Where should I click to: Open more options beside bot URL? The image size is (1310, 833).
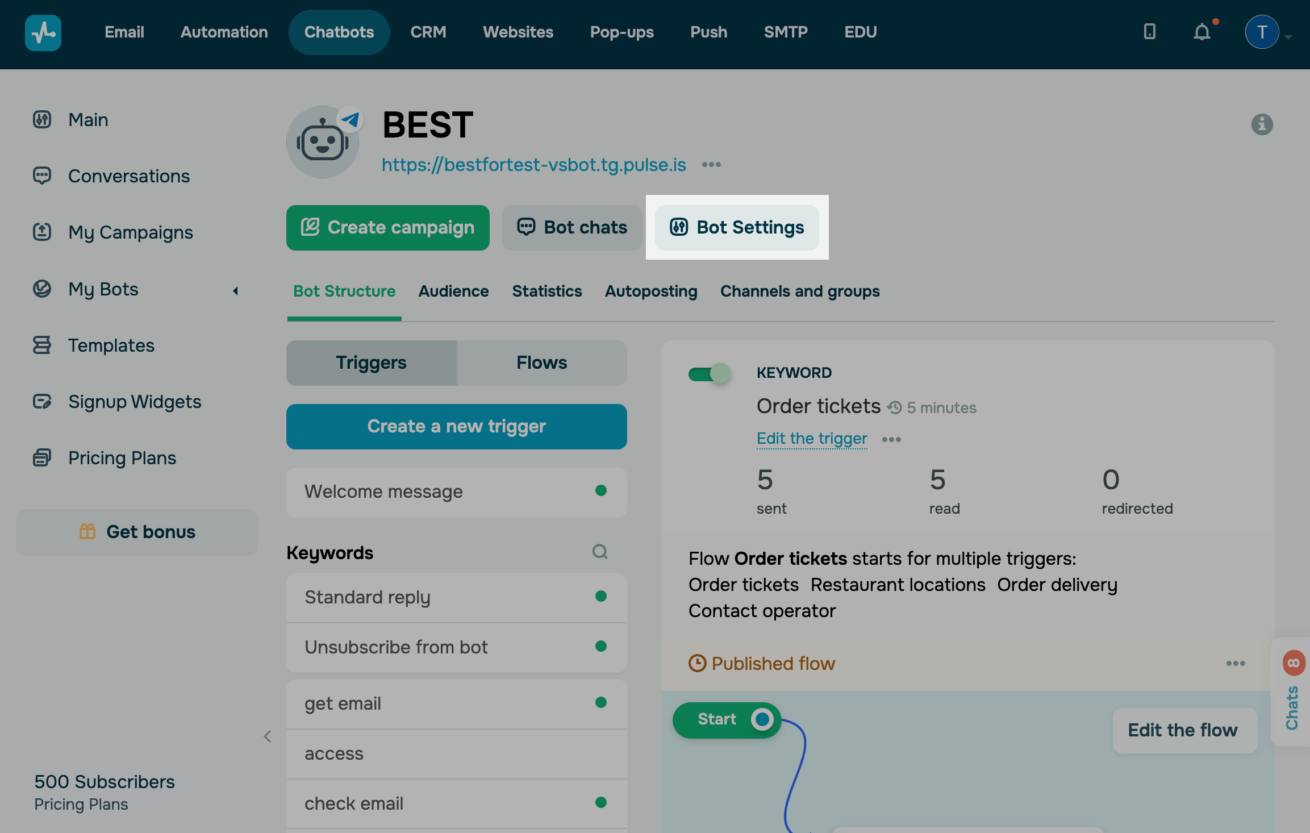pyautogui.click(x=711, y=165)
